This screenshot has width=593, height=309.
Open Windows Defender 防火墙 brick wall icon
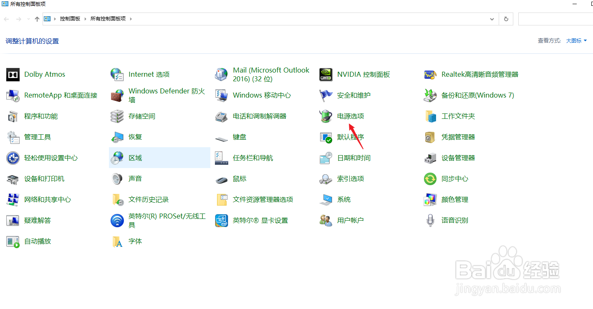coord(117,95)
